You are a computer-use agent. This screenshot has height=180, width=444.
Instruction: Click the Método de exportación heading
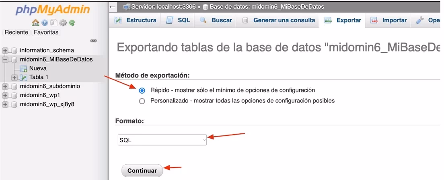pos(152,76)
